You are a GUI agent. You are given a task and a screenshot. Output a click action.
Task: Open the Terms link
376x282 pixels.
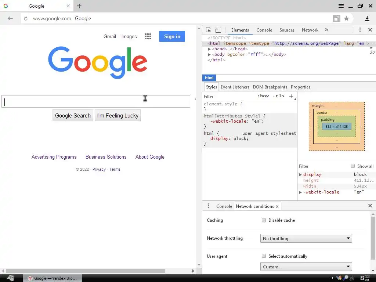pyautogui.click(x=115, y=169)
